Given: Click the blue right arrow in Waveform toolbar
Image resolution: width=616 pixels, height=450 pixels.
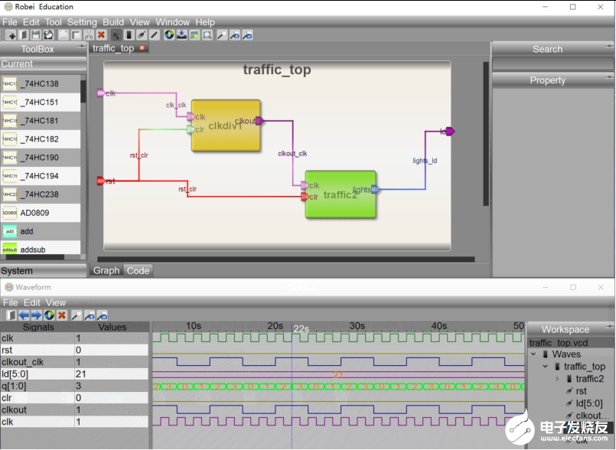Looking at the screenshot, I should [x=37, y=315].
